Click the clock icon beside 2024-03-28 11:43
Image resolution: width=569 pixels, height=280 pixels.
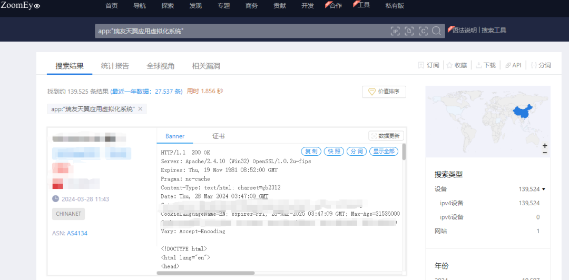coord(55,199)
